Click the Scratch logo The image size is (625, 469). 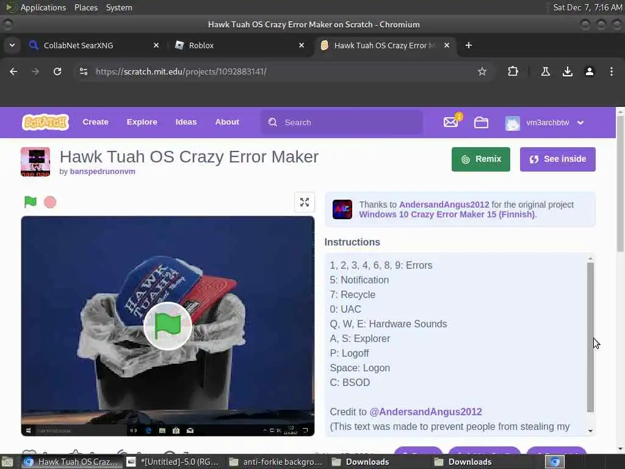coord(45,122)
